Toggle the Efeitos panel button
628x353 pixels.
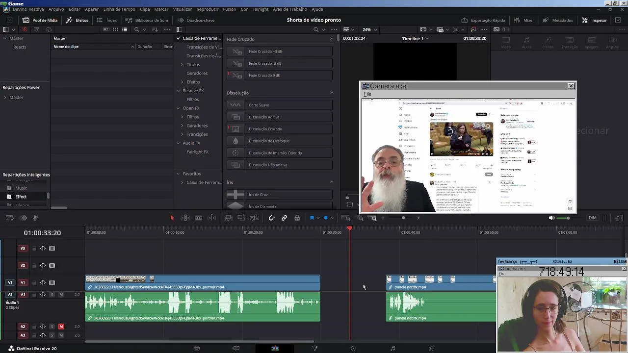(78, 20)
